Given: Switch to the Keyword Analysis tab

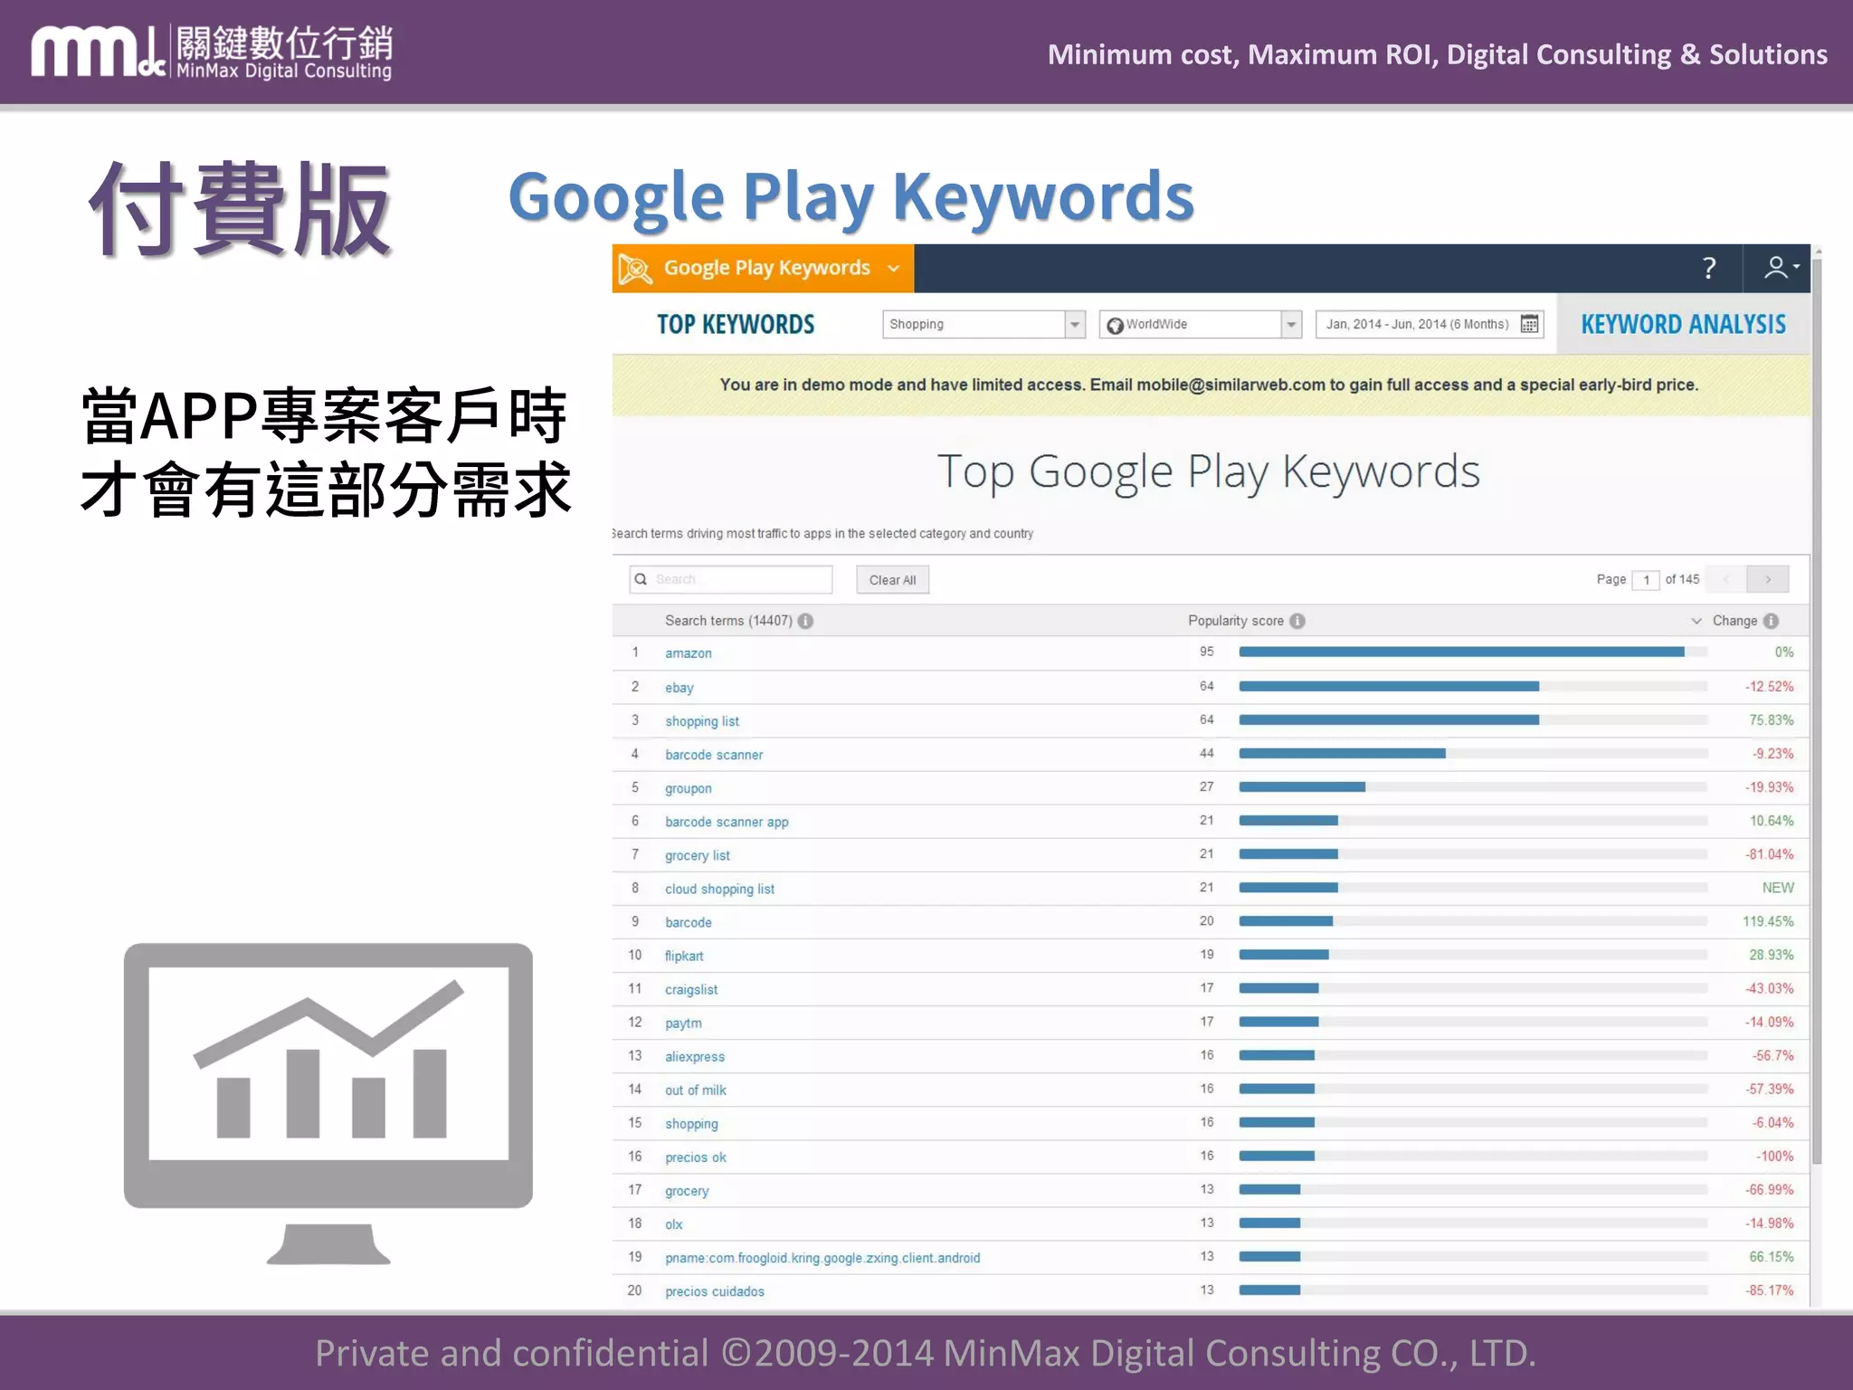Looking at the screenshot, I should (x=1683, y=324).
